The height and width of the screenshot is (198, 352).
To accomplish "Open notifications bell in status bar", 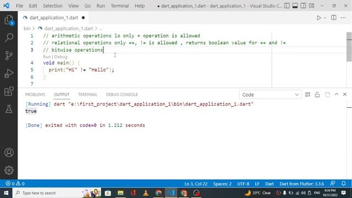I will pos(343,183).
